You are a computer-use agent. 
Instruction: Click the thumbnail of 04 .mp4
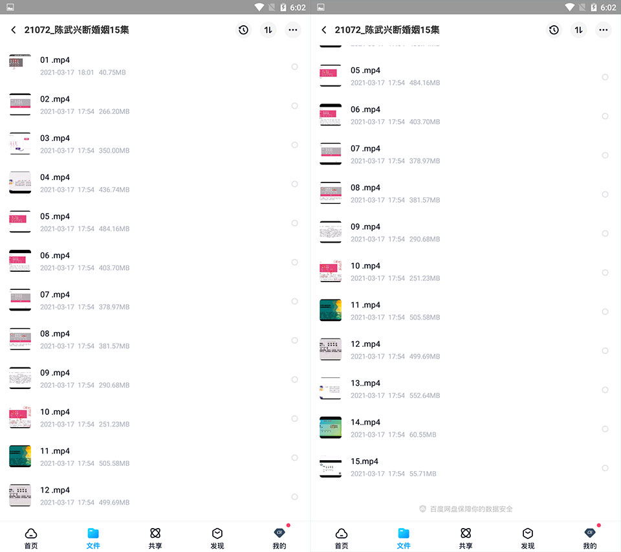20,182
